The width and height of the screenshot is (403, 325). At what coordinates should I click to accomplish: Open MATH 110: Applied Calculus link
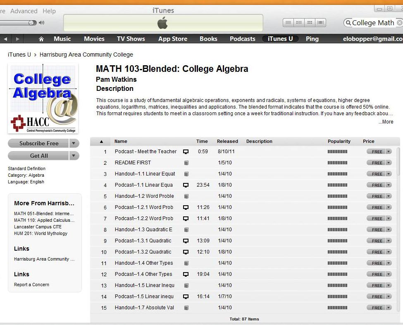tap(44, 220)
